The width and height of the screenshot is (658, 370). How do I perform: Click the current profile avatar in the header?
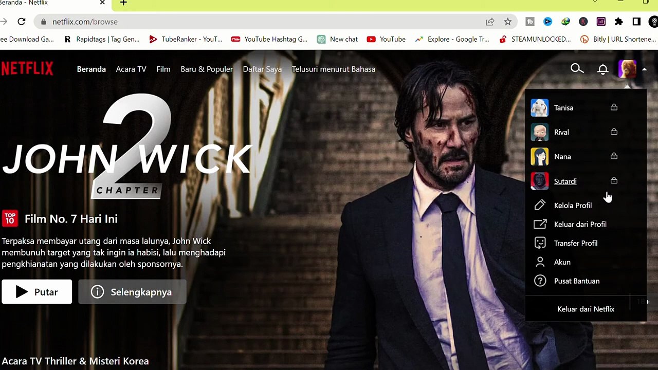[x=627, y=69]
